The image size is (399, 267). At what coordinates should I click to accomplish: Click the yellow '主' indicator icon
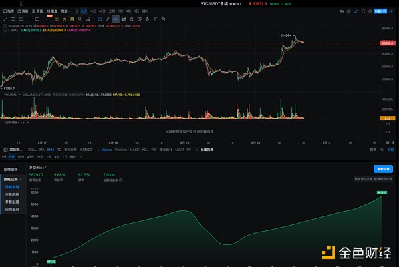tap(57, 19)
